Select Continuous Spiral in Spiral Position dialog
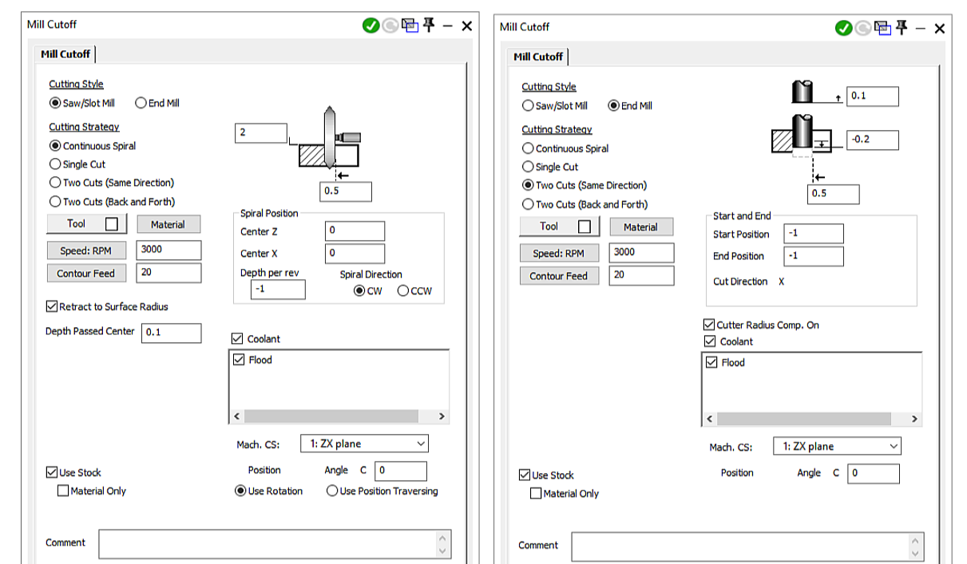This screenshot has height=564, width=967. pos(93,146)
